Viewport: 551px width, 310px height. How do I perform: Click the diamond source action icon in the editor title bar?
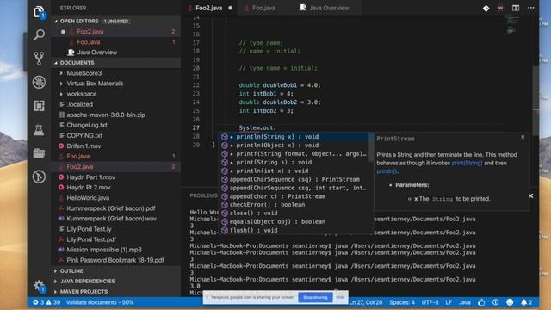click(x=486, y=8)
